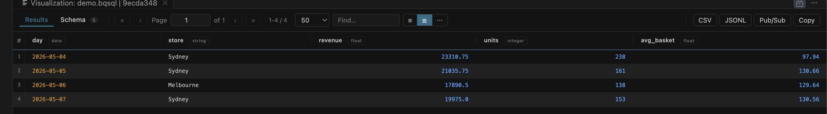Select avg_basket value 97.94

[x=811, y=57]
